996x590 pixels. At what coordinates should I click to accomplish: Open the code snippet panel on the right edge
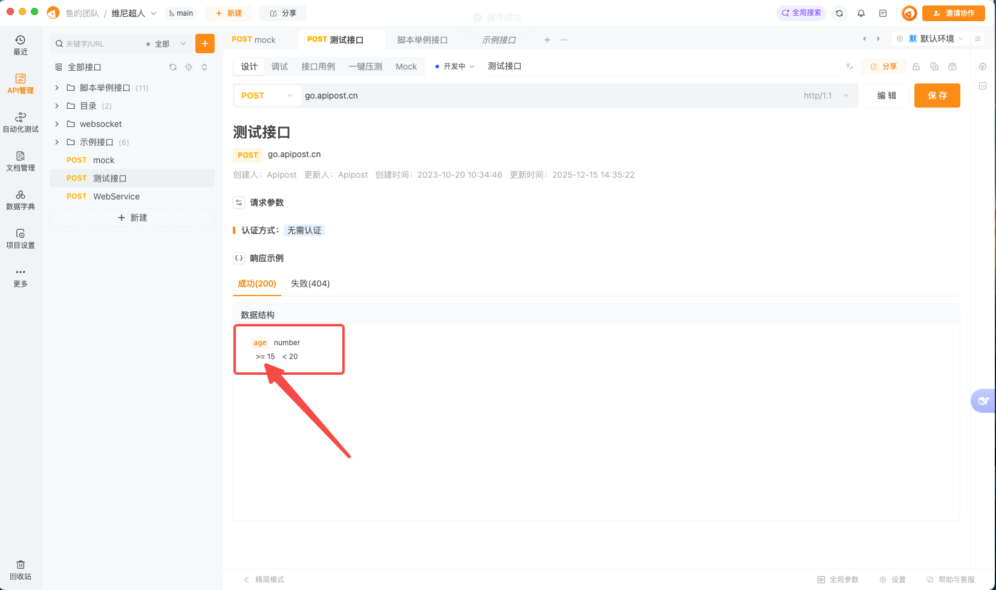click(x=982, y=86)
